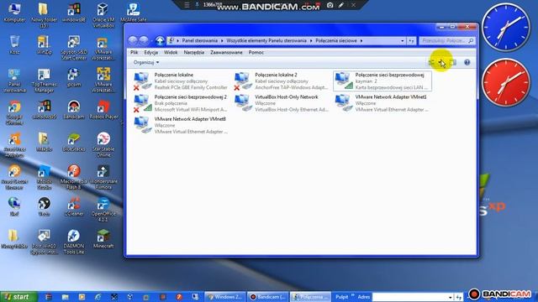Select VirtualBox Host-Only Network adapter

coord(281,103)
